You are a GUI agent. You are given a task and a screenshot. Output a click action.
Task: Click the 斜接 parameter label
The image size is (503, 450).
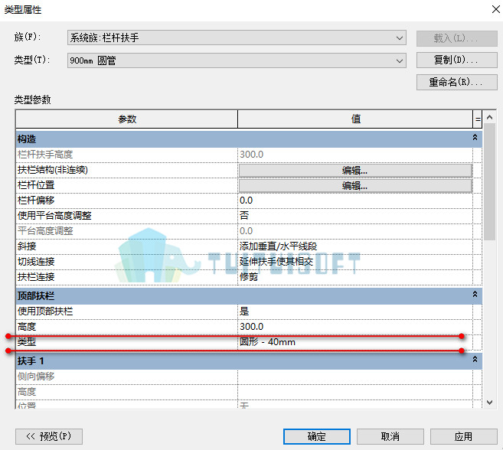27,246
